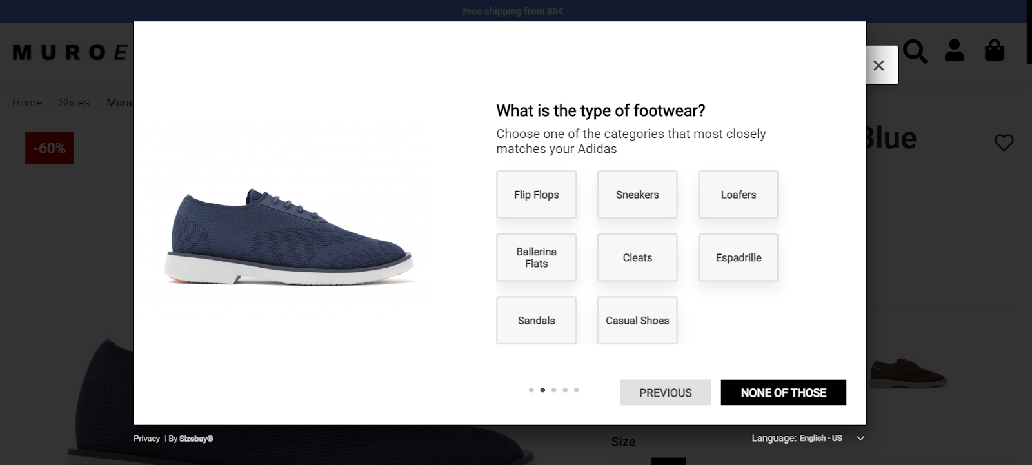
Task: Click the user account icon
Action: point(955,50)
